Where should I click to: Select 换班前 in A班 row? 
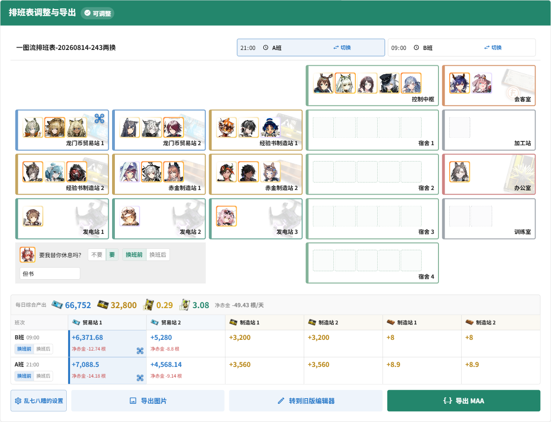(x=24, y=376)
